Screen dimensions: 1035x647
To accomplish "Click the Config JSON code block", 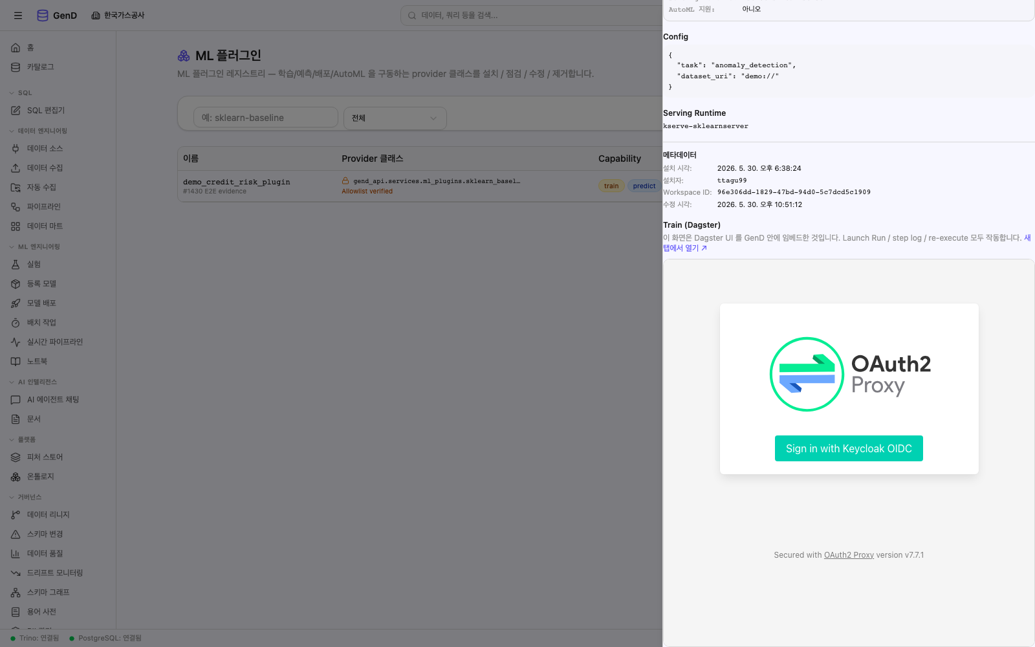I will click(x=849, y=71).
